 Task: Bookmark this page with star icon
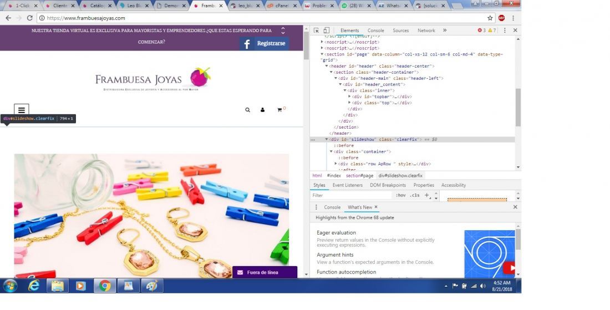[490, 18]
